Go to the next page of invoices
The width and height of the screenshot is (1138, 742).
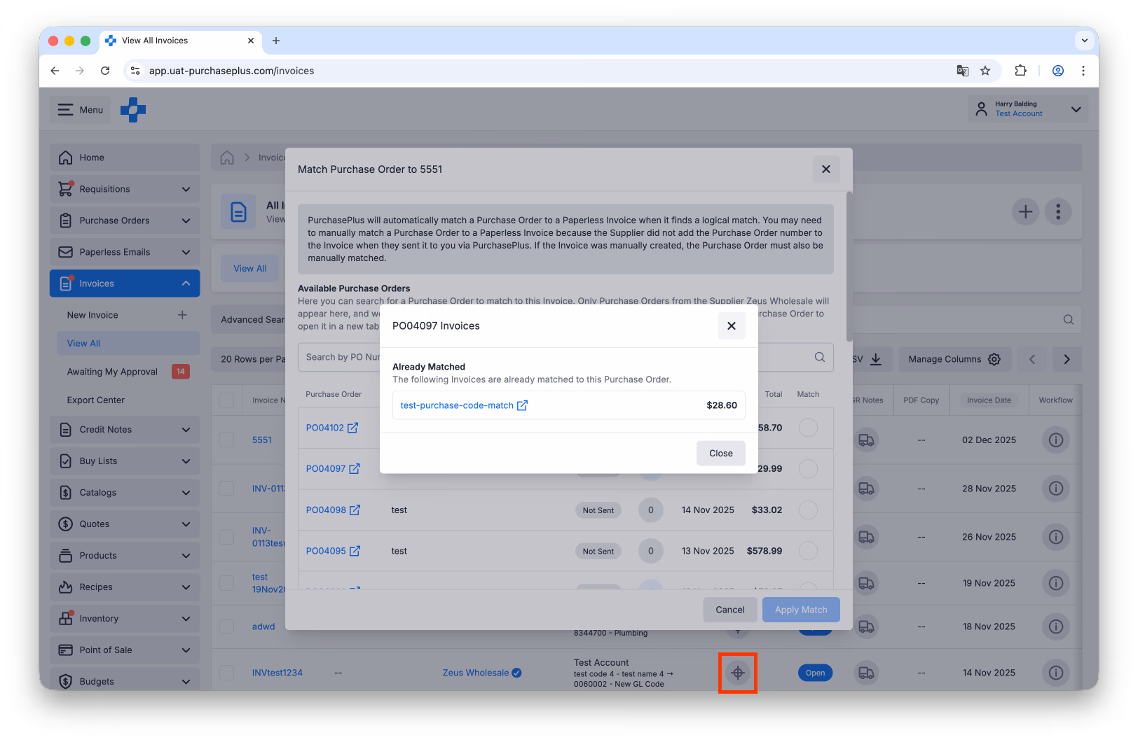[x=1067, y=359]
